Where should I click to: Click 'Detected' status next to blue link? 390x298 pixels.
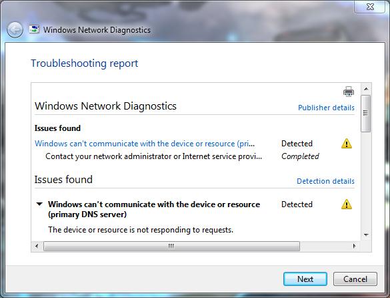(x=297, y=144)
